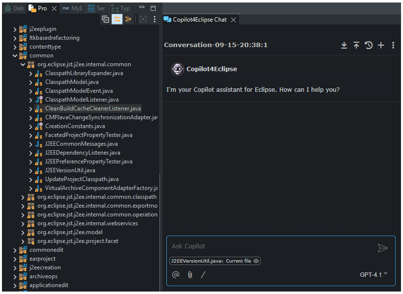Click the J2EEVersionUtil.java current file chip
This screenshot has height=294, width=403.
pos(215,261)
